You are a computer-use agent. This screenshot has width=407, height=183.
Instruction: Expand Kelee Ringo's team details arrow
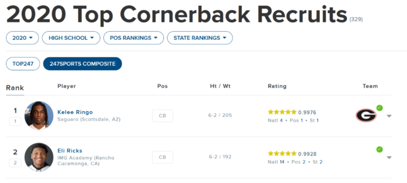pyautogui.click(x=389, y=116)
